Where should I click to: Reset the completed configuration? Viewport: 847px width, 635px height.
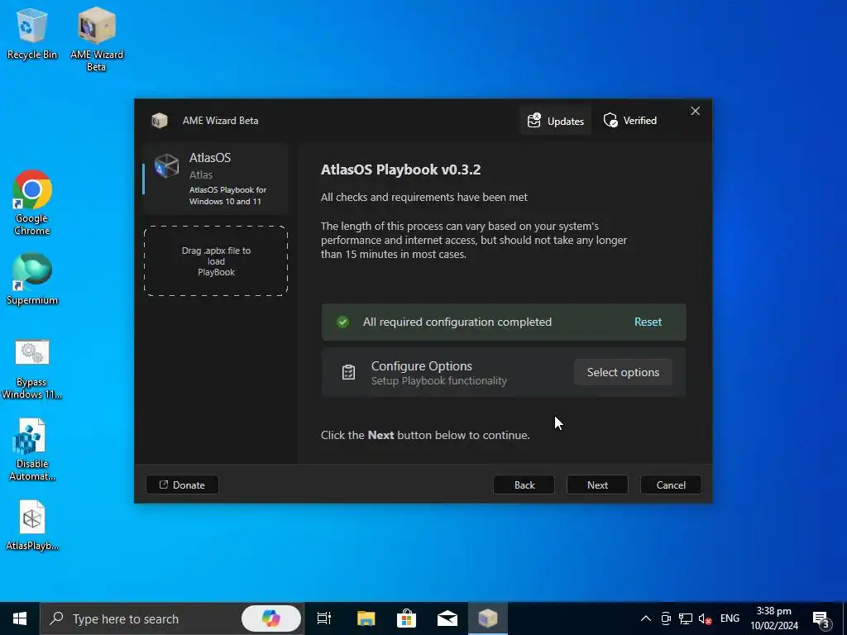[648, 322]
